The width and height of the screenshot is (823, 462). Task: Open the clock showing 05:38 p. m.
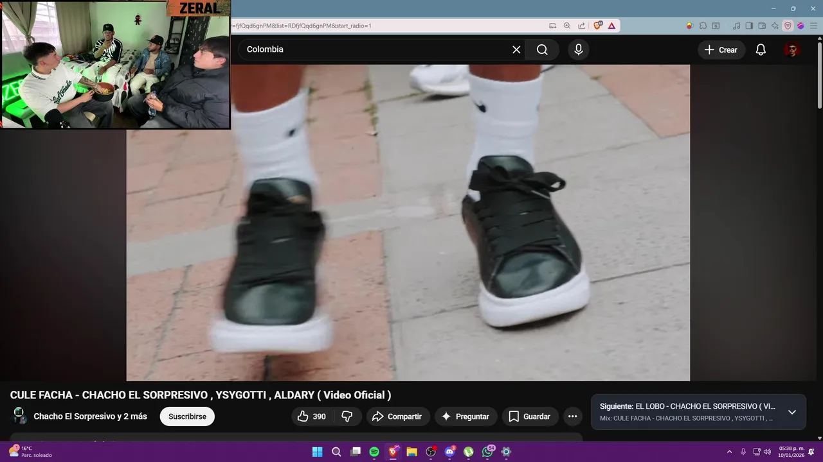791,452
